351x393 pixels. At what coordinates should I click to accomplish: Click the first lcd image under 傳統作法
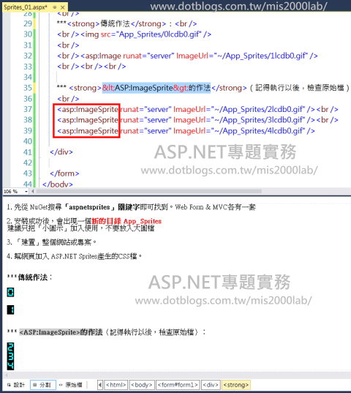[10, 292]
